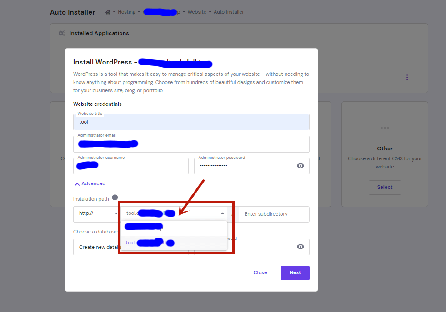Click the Website credentials heading
The width and height of the screenshot is (446, 312).
[x=97, y=104]
